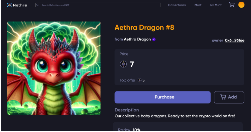Click the Aethra logo icon
Image resolution: width=251 pixels, height=132 pixels.
(9, 5)
